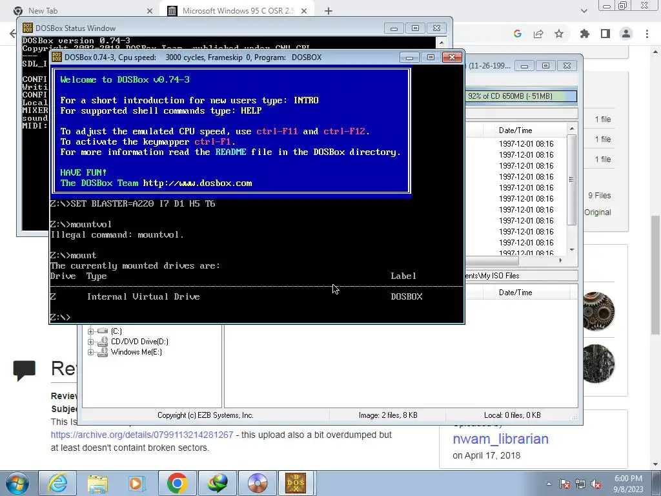661x496 pixels.
Task: Close the Microsoft Windows 95 tab
Action: [304, 11]
